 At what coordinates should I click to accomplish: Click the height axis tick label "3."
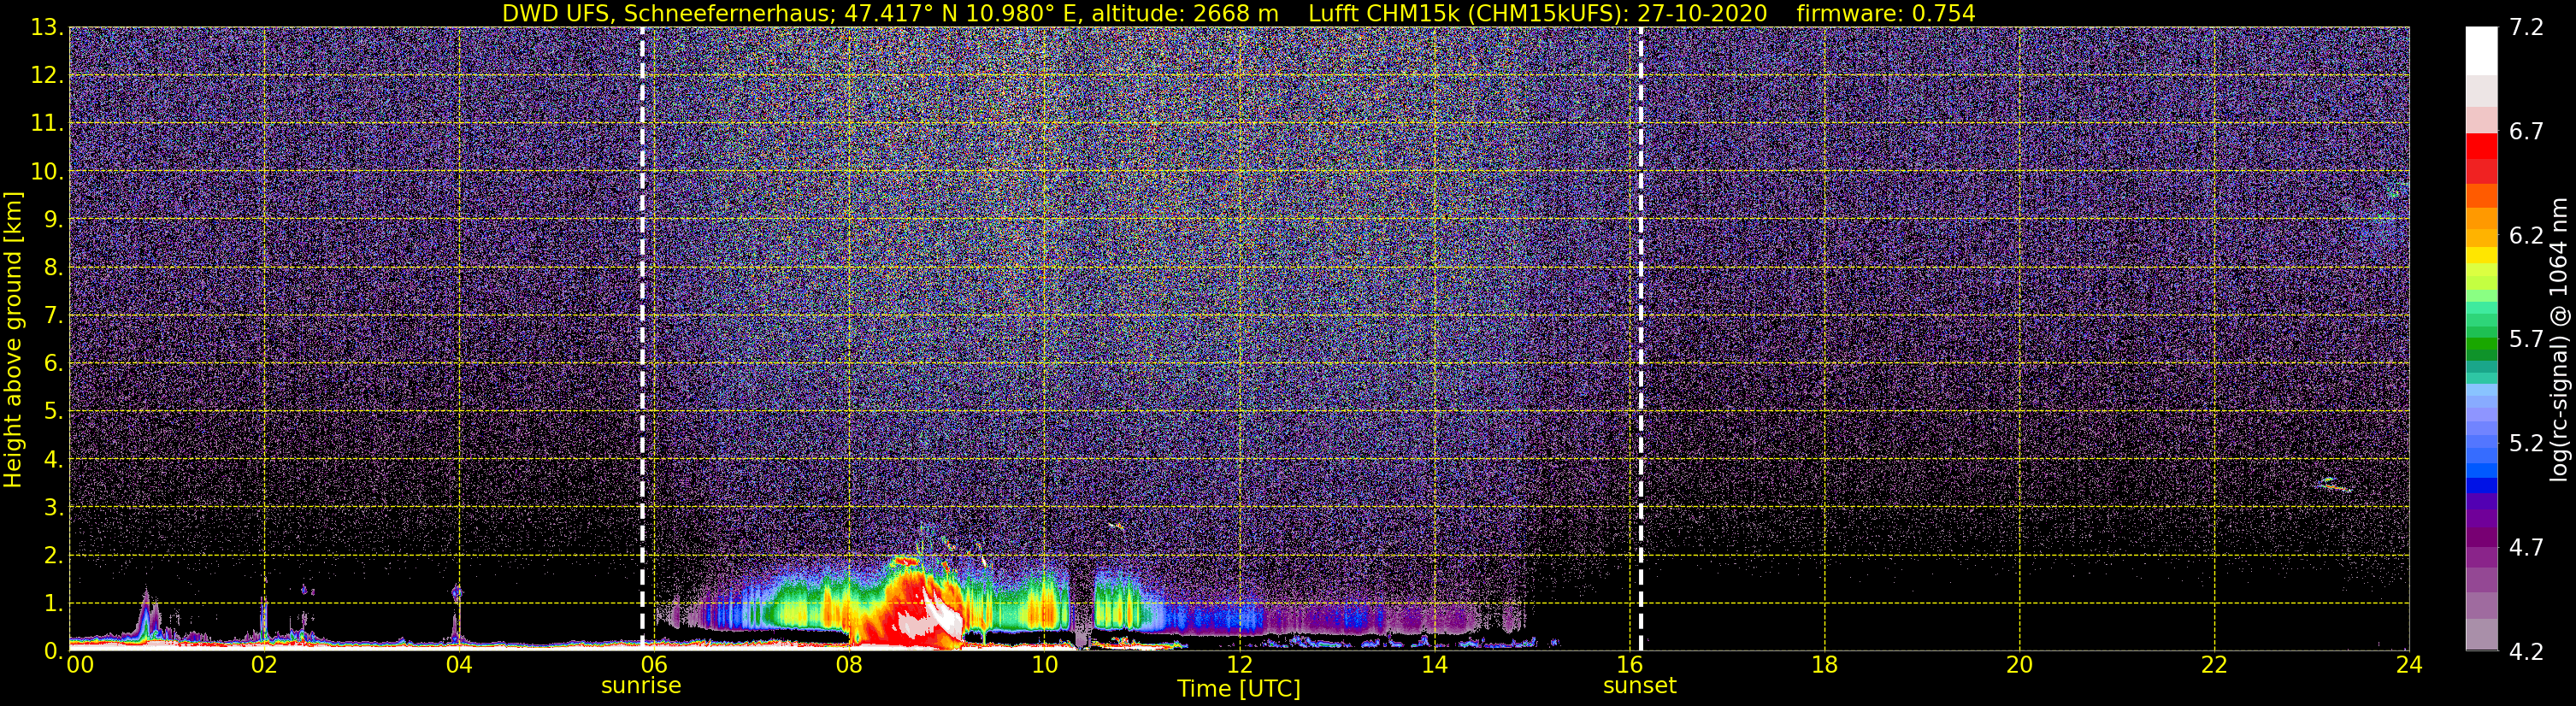[x=53, y=508]
